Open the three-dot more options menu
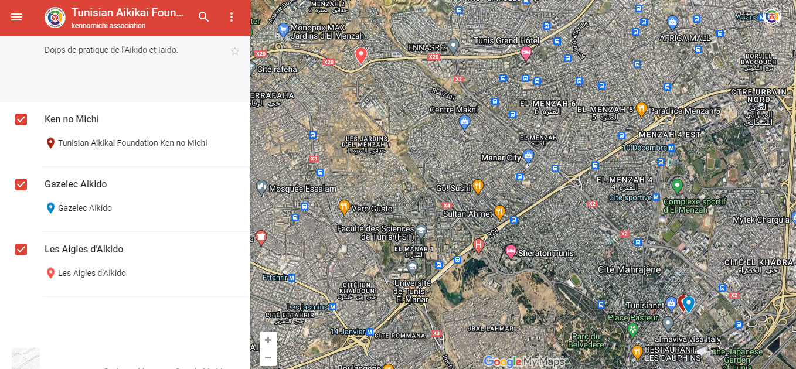This screenshot has height=369, width=796. (x=232, y=17)
